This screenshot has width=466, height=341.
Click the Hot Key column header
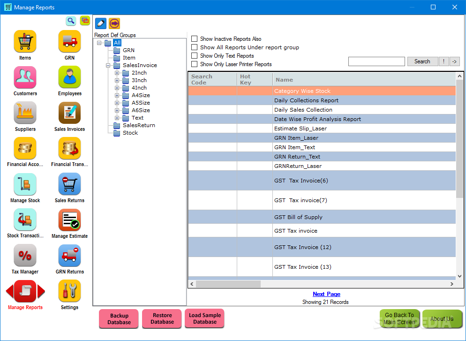click(x=255, y=79)
